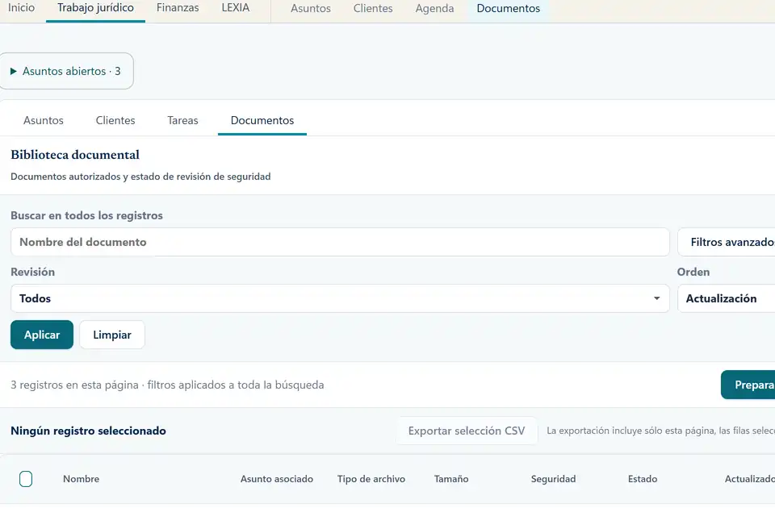
Task: Open Agenda in the top sub-navigation
Action: (434, 8)
